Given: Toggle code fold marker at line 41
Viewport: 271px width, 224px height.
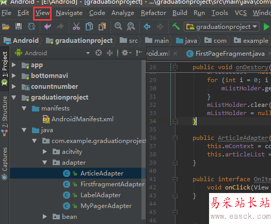Looking at the screenshot, I should pyautogui.click(x=175, y=179).
